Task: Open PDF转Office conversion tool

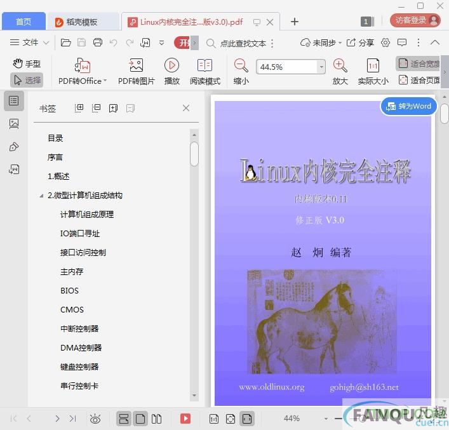Action: coord(82,72)
